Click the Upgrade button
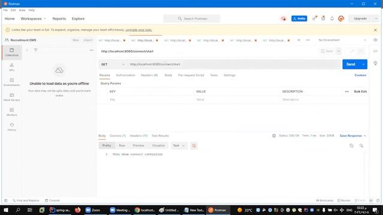383x215 pixels. click(360, 19)
